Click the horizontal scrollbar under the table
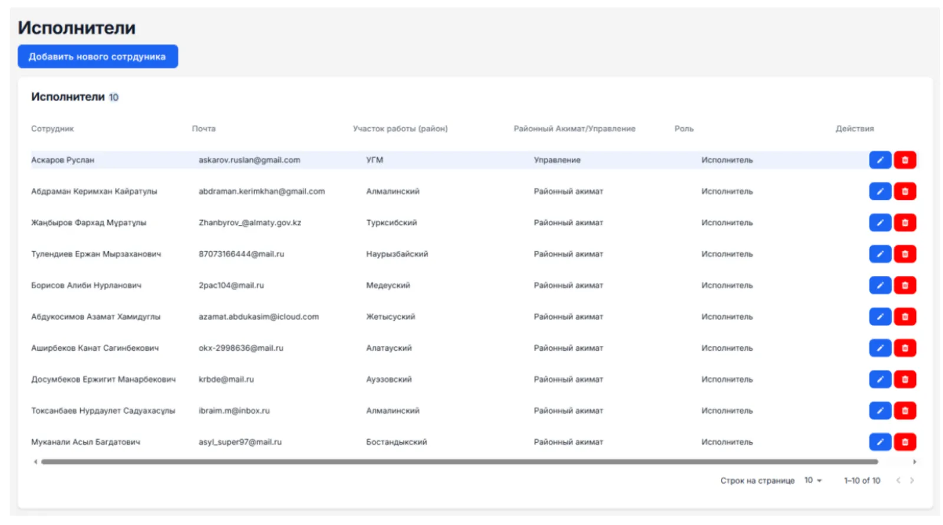Screen dimensions: 943x525 459,462
